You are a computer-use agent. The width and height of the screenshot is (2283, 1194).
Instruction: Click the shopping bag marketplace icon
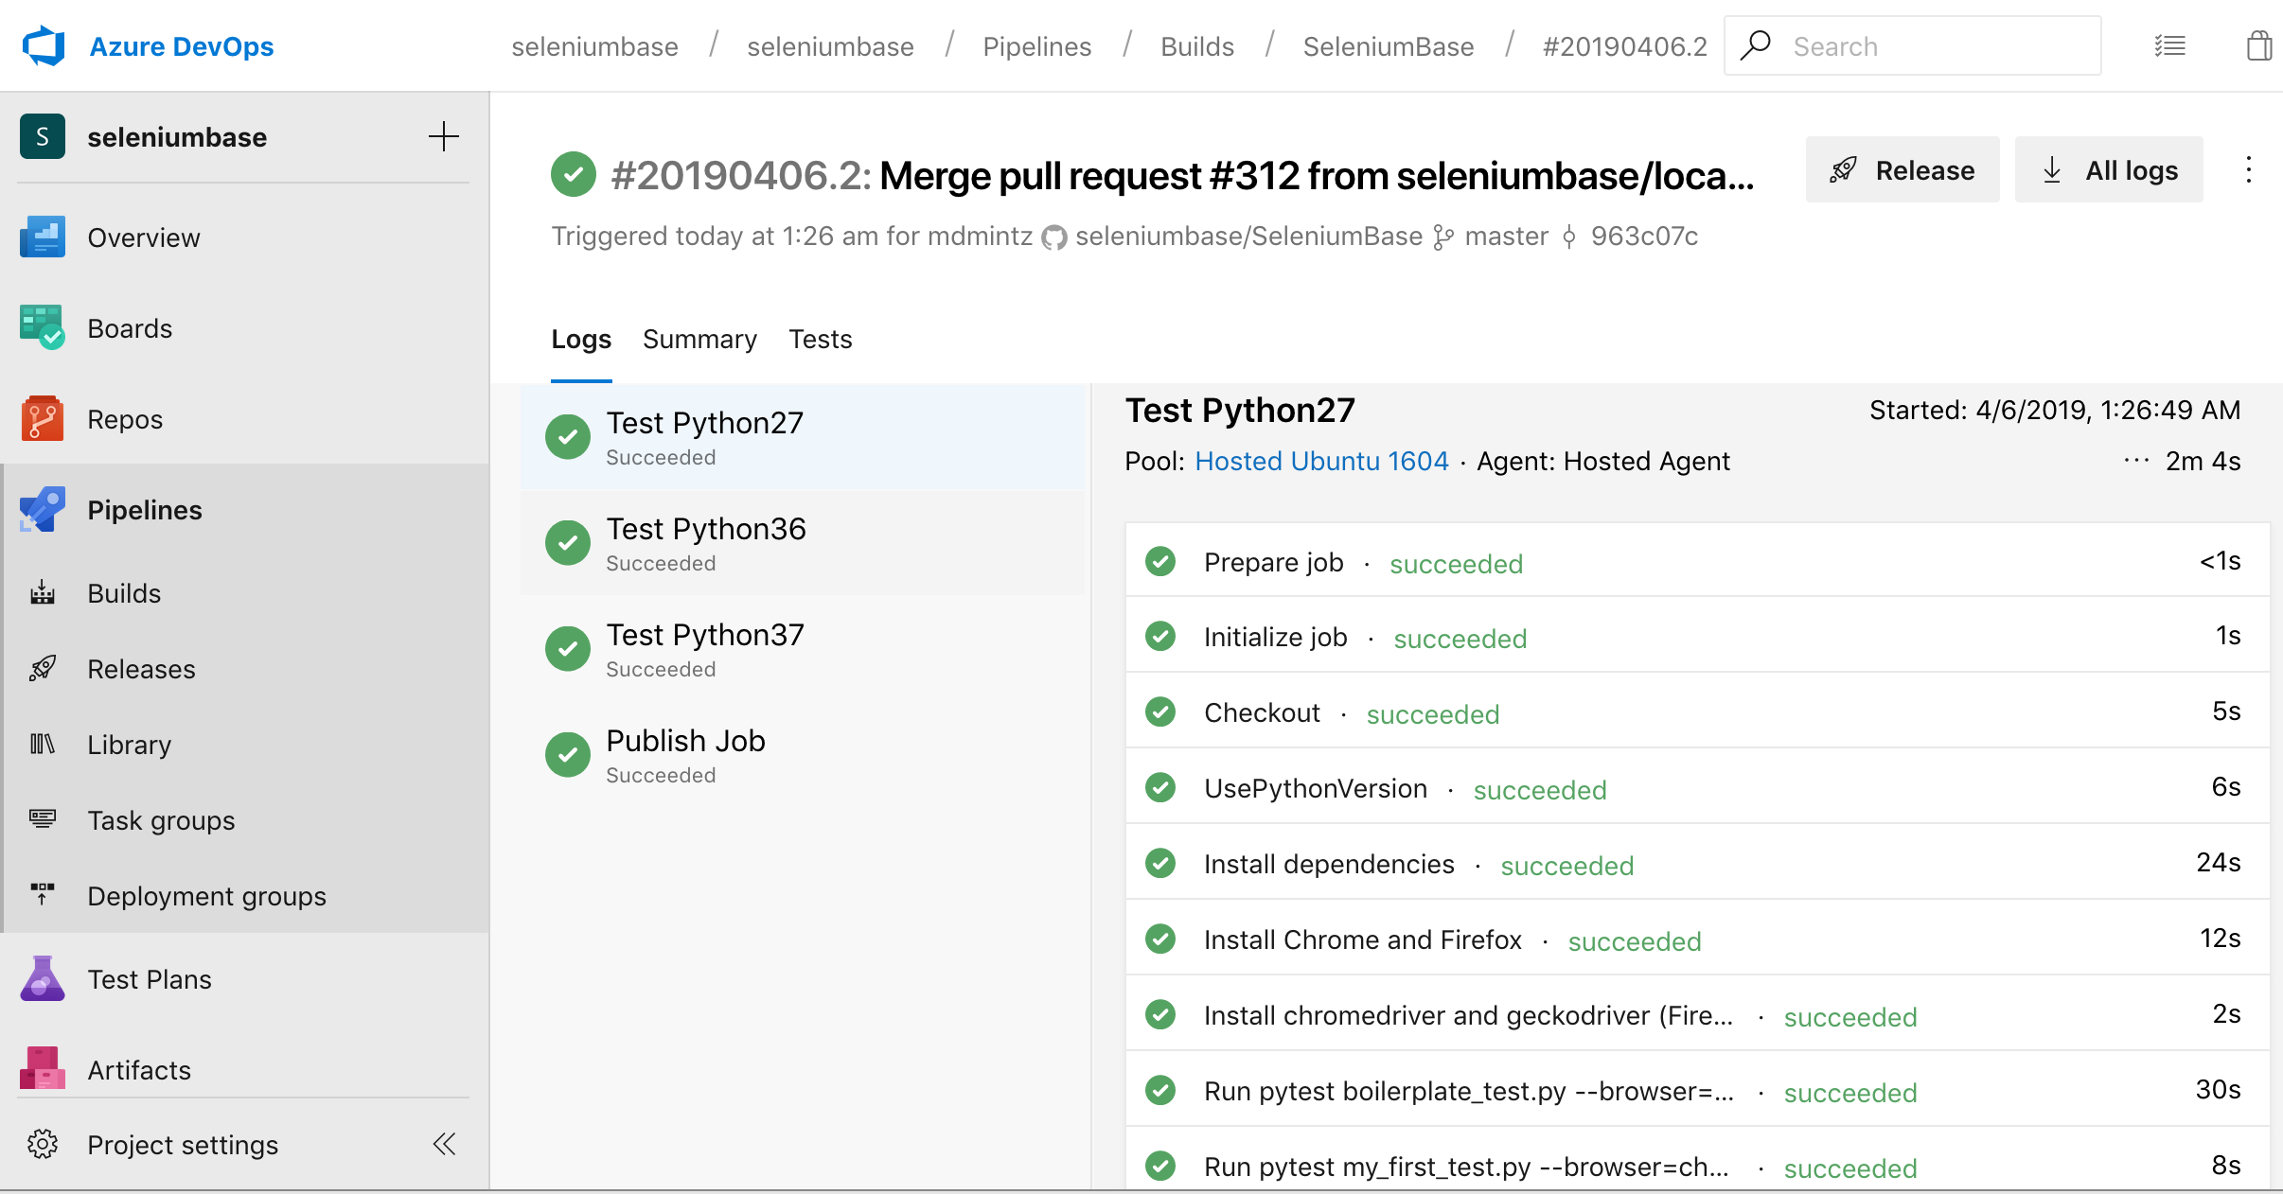coord(2258,45)
